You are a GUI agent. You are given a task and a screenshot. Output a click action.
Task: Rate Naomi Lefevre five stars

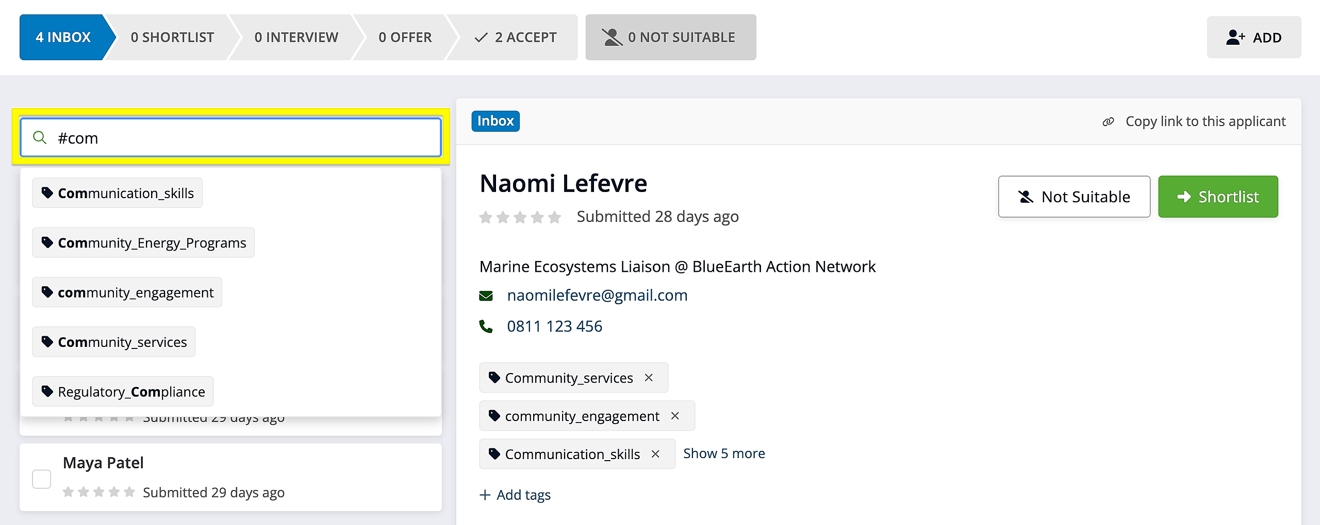(x=555, y=218)
